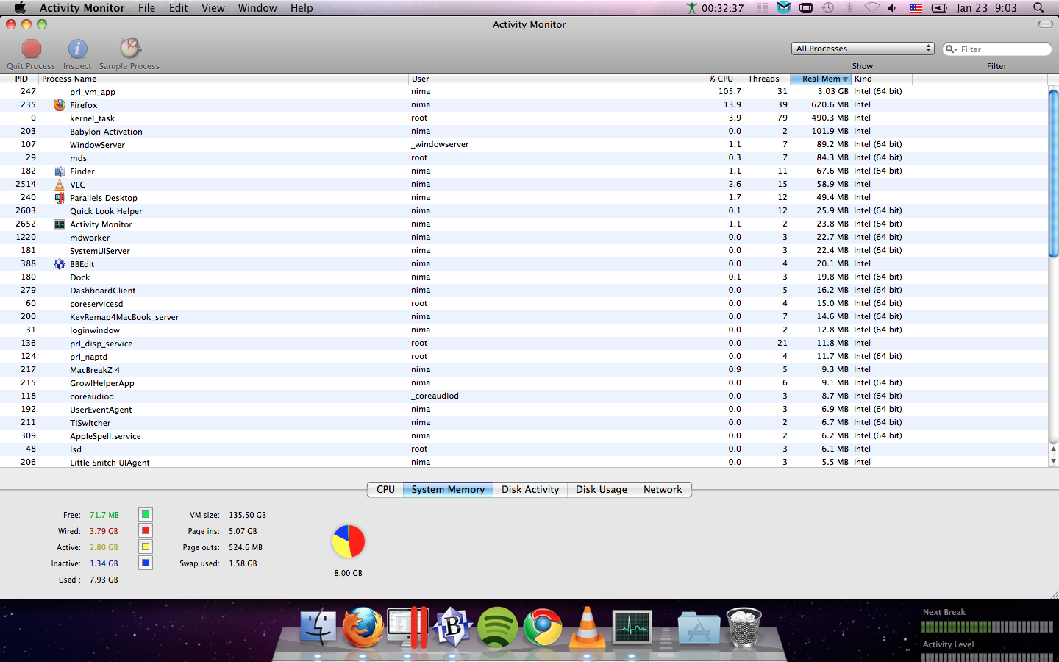Image resolution: width=1059 pixels, height=662 pixels.
Task: Open the Help menu
Action: 302,7
